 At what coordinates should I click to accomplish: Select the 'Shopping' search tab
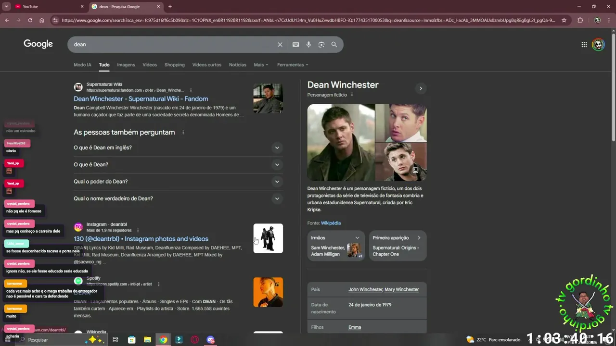[x=174, y=65]
